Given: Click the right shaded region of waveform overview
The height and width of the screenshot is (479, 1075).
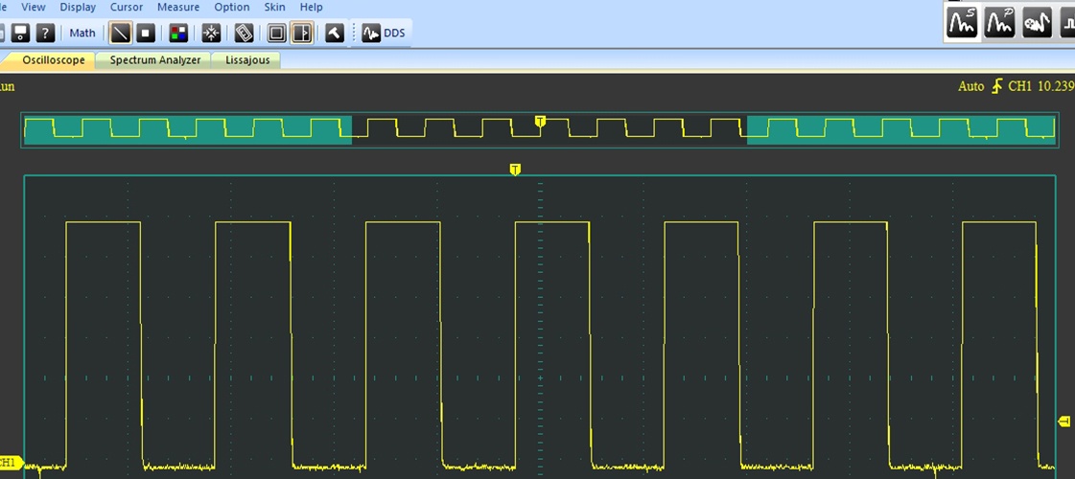Looking at the screenshot, I should pyautogui.click(x=900, y=130).
